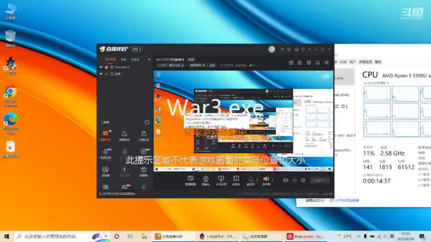Click the live preview thumbnail

pos(244,121)
